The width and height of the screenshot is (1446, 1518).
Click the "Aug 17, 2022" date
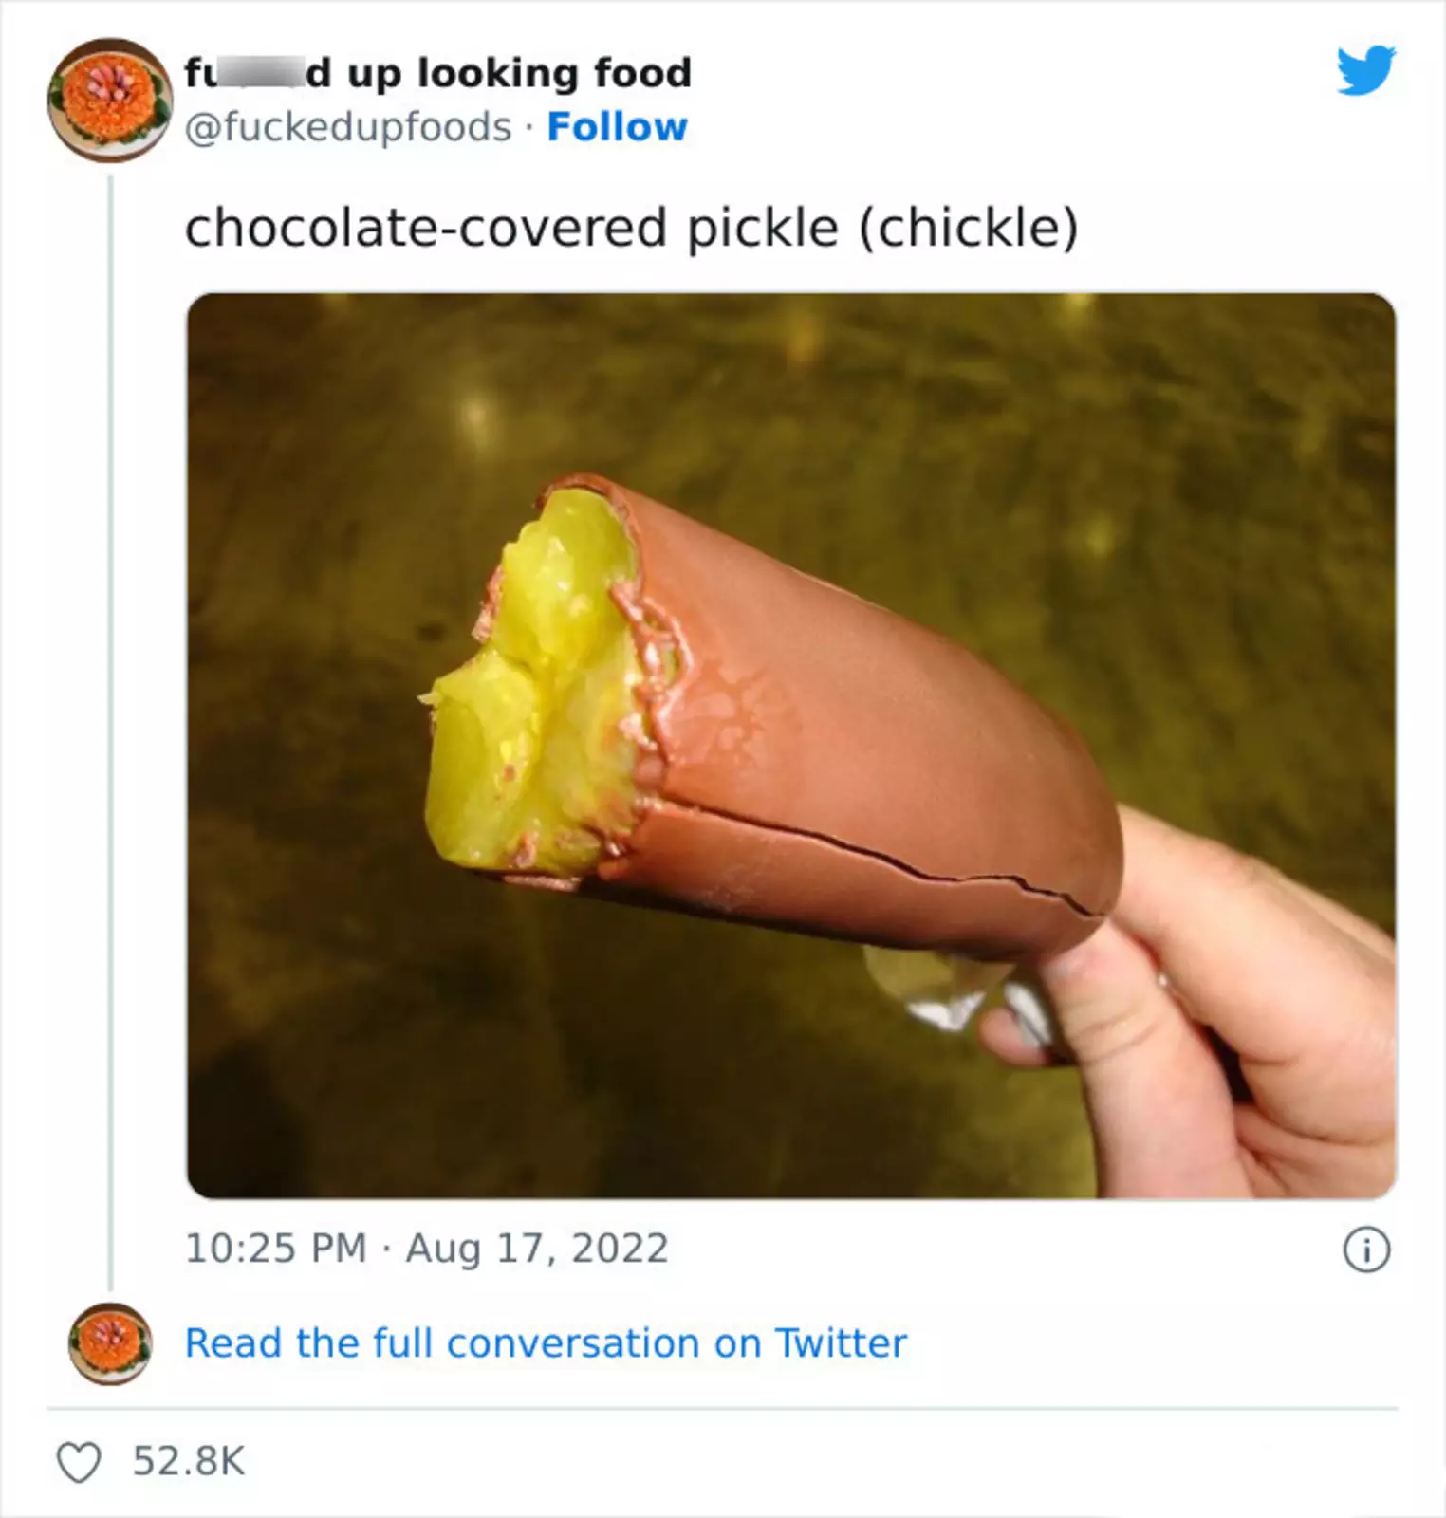pyautogui.click(x=537, y=1249)
